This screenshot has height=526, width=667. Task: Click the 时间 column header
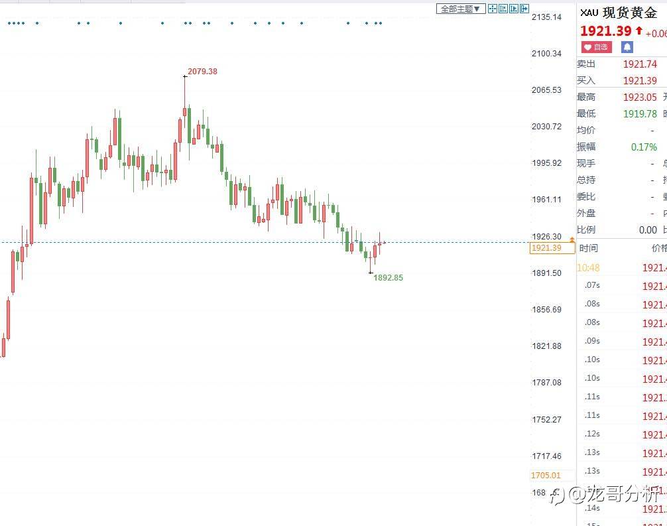(588, 248)
